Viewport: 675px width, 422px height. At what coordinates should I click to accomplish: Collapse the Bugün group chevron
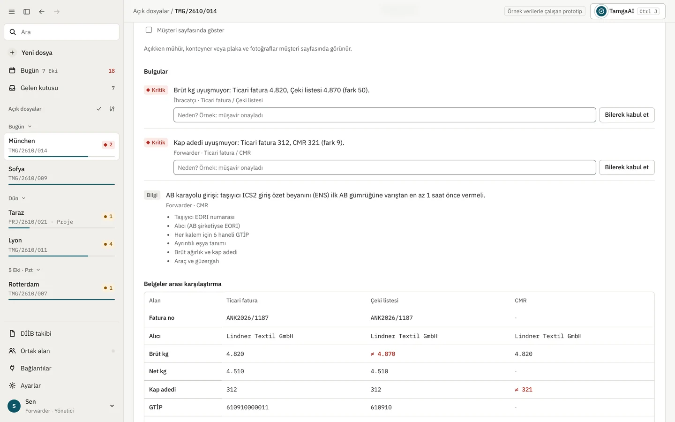point(30,127)
